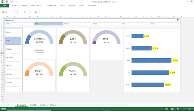The height and width of the screenshot is (111, 194).
Task: Click the Undo arrow icon
Action: click(x=11, y=1)
